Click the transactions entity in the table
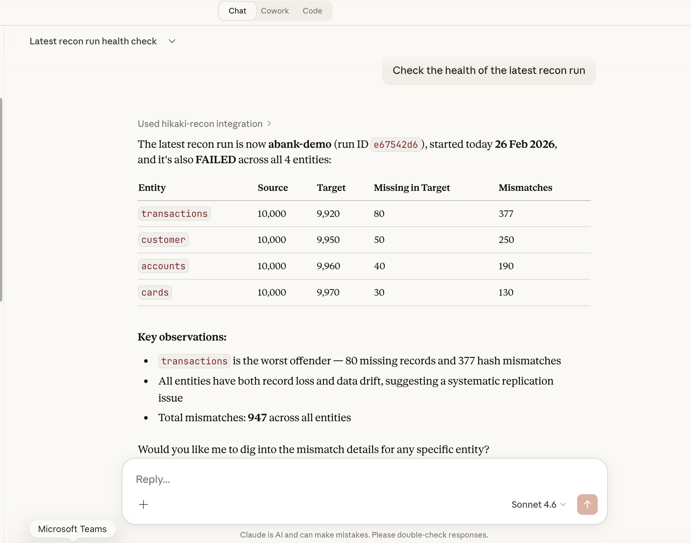The image size is (691, 543). coord(174,214)
